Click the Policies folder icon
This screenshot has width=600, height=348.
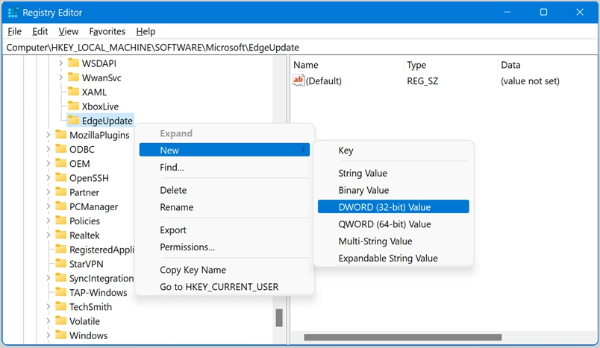[61, 221]
